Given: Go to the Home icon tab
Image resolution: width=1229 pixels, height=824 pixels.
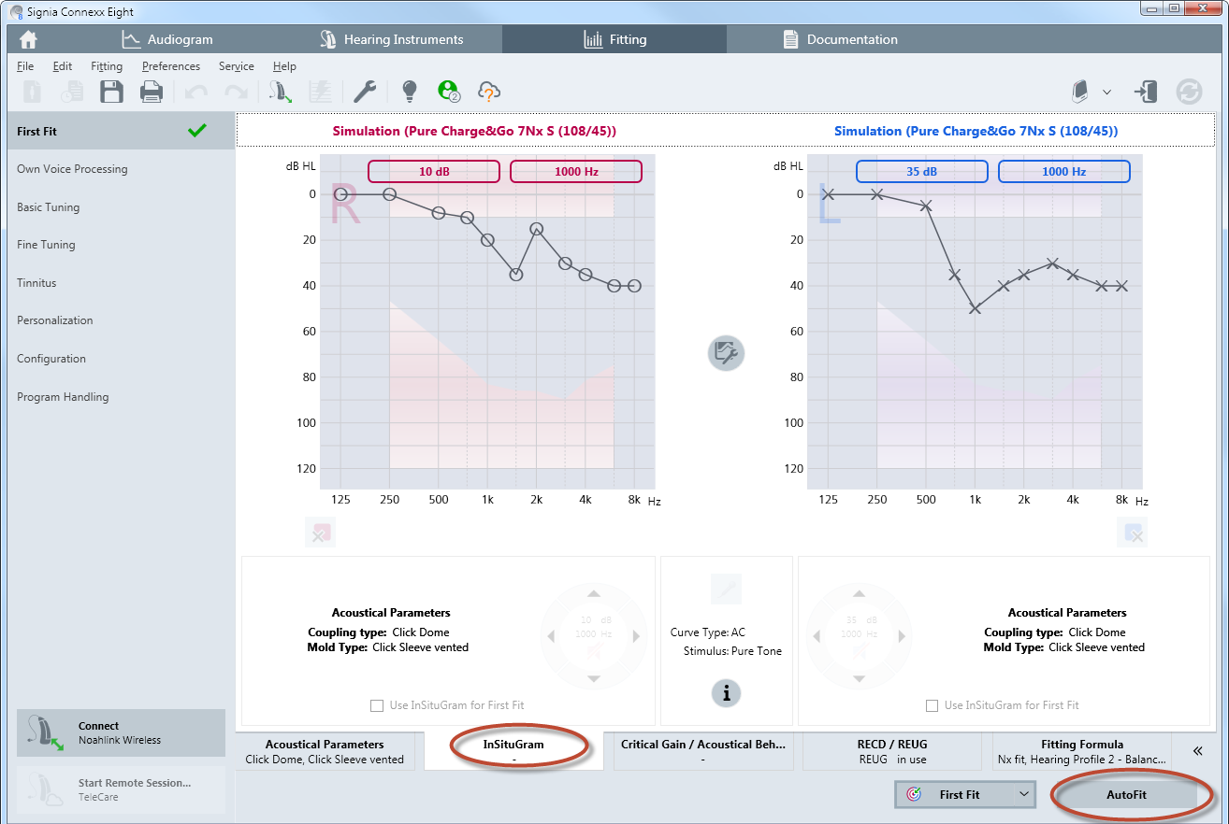Looking at the screenshot, I should pos(28,39).
